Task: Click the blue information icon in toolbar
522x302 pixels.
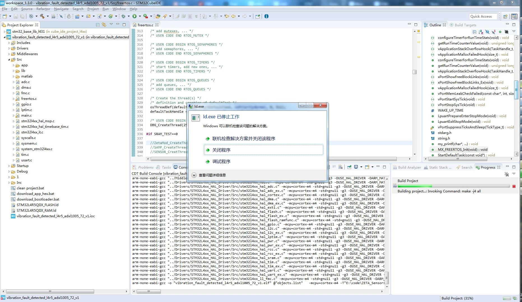Action: pyautogui.click(x=266, y=16)
